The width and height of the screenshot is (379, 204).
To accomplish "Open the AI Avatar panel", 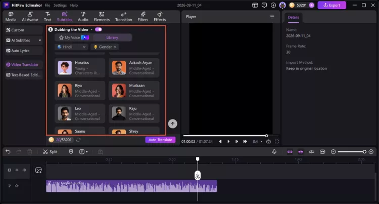I will tap(30, 17).
